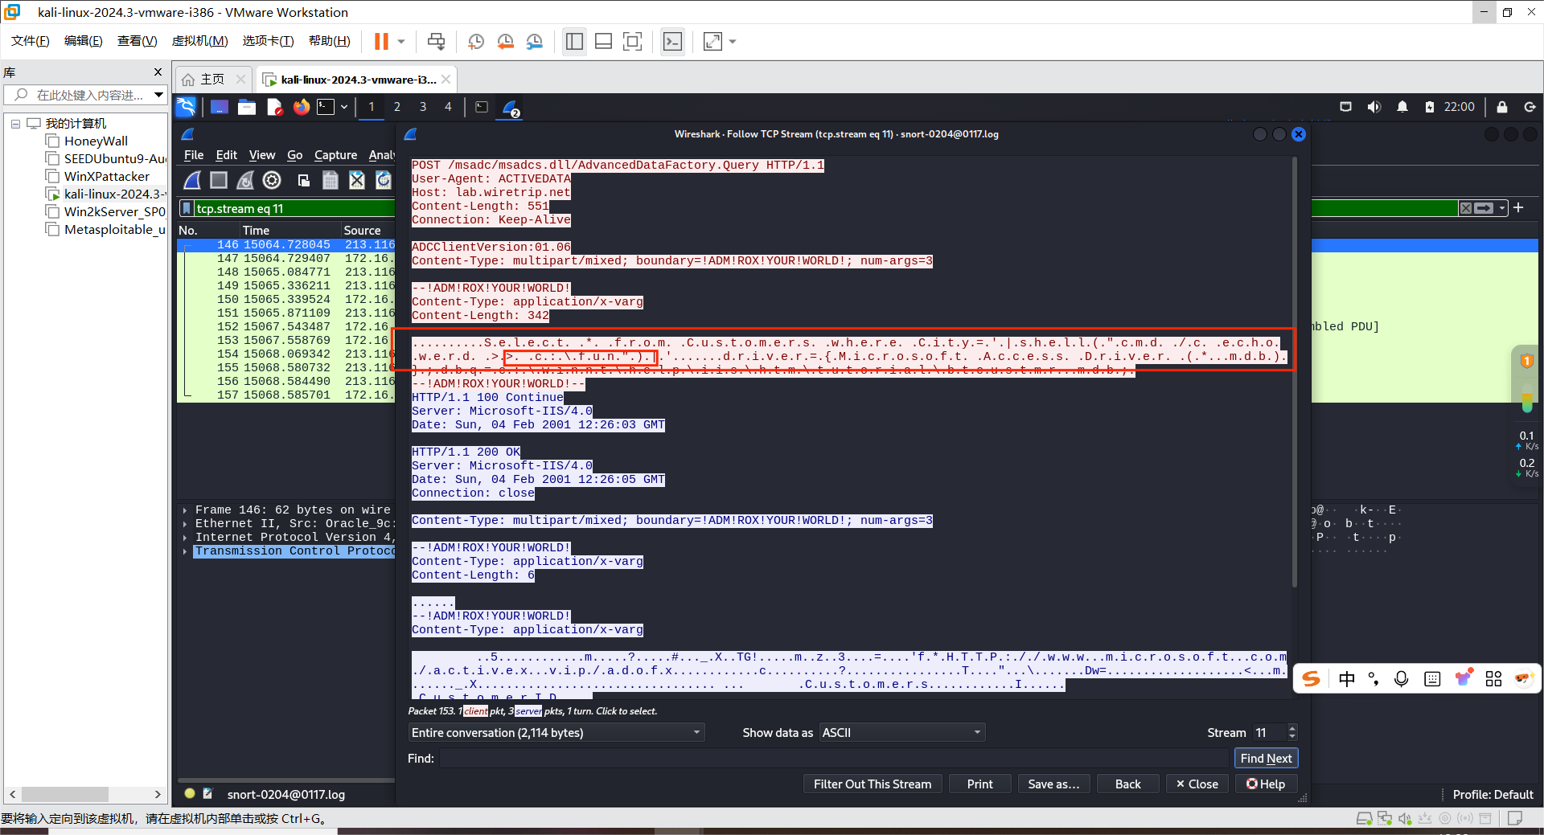
Task: Click the stretch guest display icon
Action: pos(712,41)
